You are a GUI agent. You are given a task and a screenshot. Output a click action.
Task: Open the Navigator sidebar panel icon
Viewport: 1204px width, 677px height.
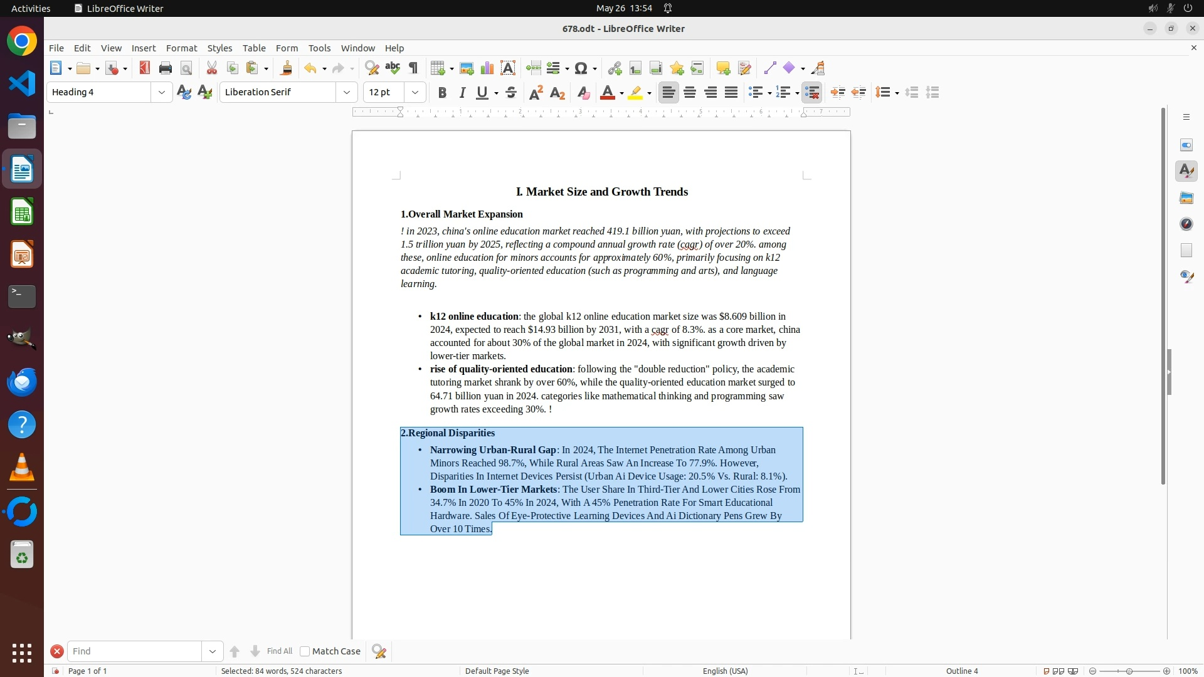point(1186,224)
